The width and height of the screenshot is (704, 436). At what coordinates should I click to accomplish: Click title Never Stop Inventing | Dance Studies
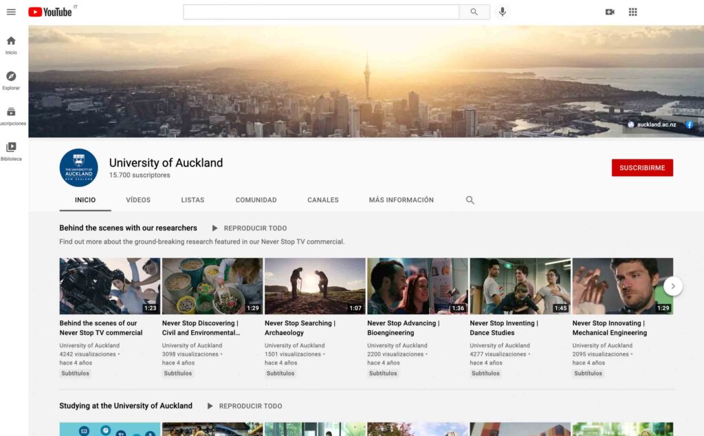point(504,328)
